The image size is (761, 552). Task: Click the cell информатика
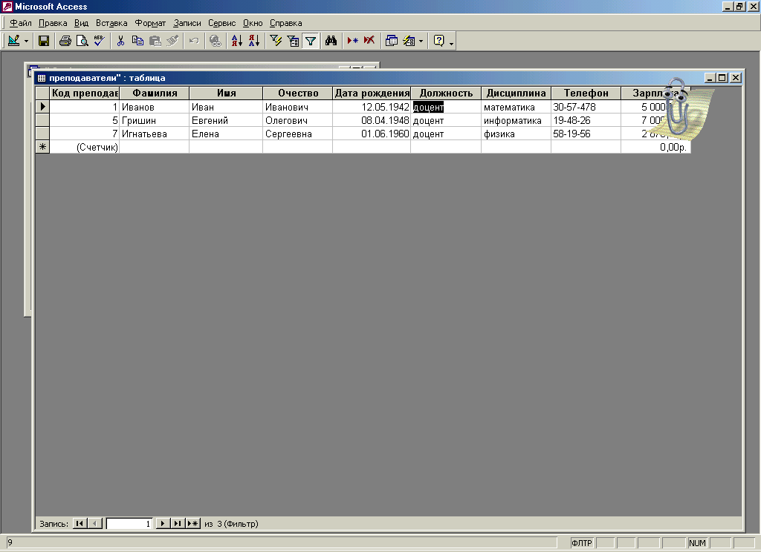(x=516, y=120)
